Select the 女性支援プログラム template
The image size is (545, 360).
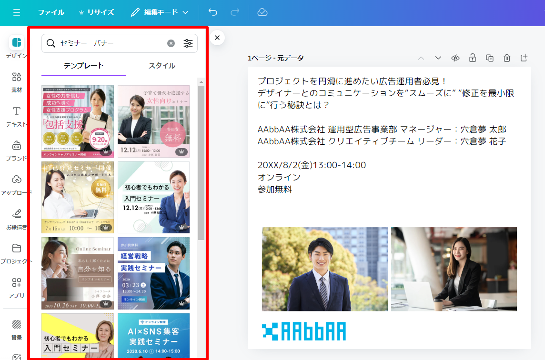(x=78, y=121)
